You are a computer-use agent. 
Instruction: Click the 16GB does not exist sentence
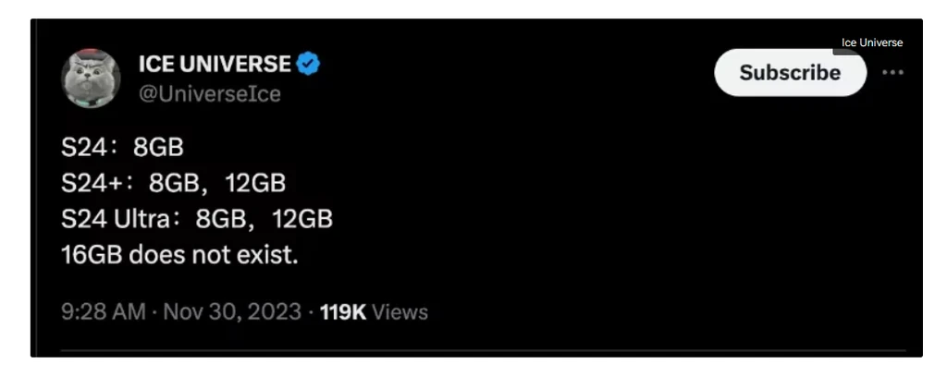click(180, 255)
